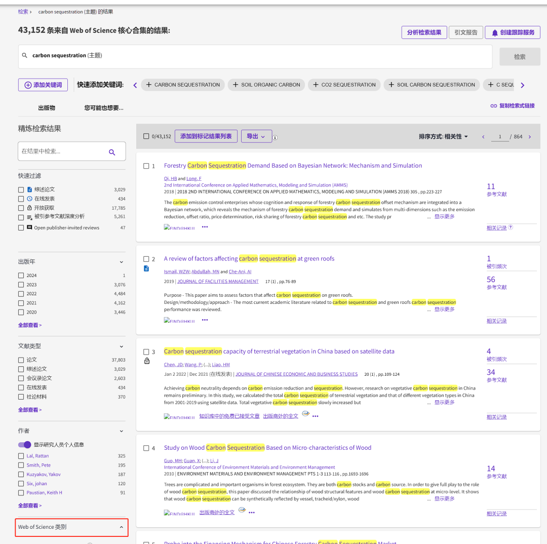Screen dimensions: 547x544
Task: Add SOIL ORGANIC CARBON keyword chip
Action: tap(266, 85)
